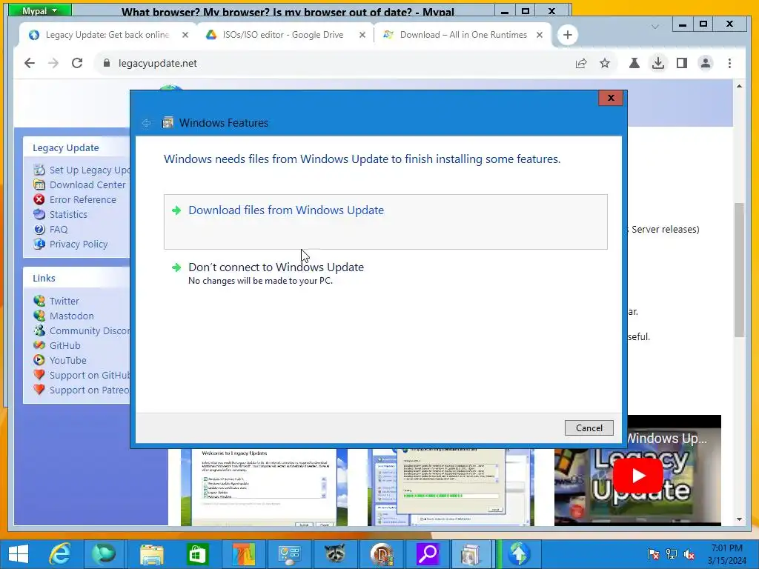
Task: Open the Windows Start button
Action: [x=19, y=554]
